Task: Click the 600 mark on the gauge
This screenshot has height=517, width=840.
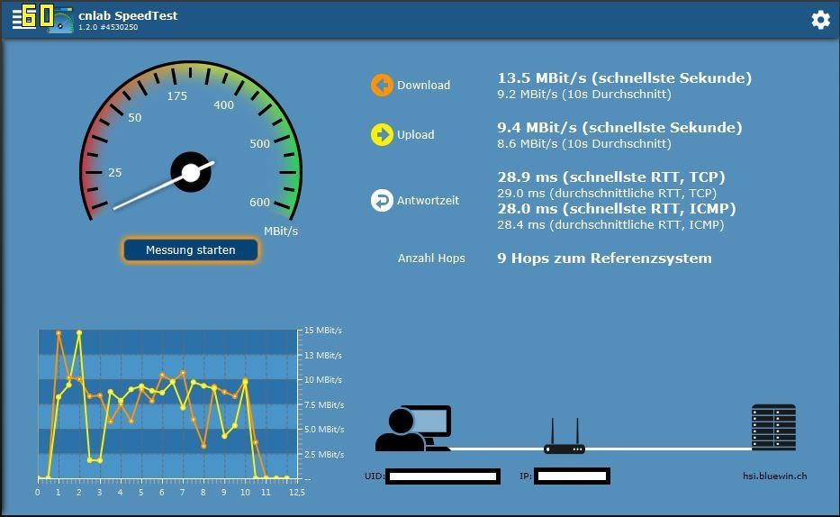Action: (259, 203)
